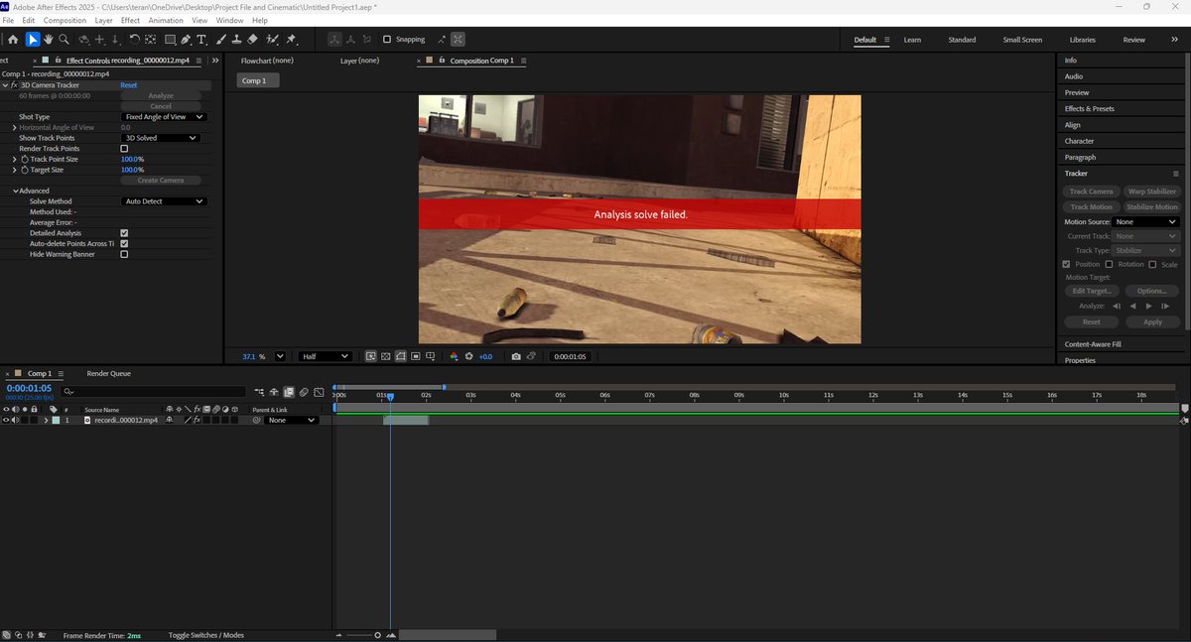This screenshot has height=642, width=1191.
Task: Enable Hide Warning Banner checkbox
Action: (x=124, y=254)
